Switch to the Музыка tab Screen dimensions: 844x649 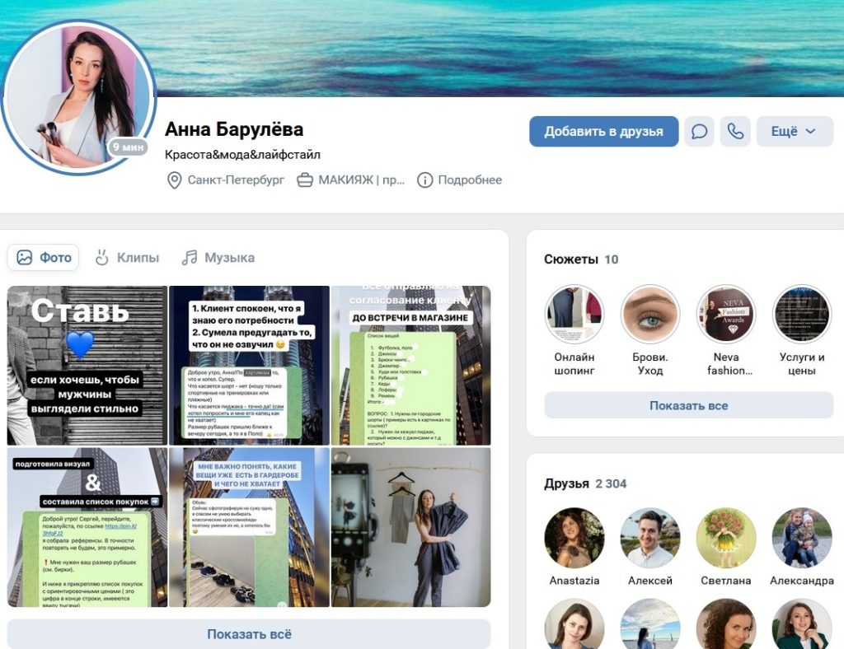[x=218, y=258]
